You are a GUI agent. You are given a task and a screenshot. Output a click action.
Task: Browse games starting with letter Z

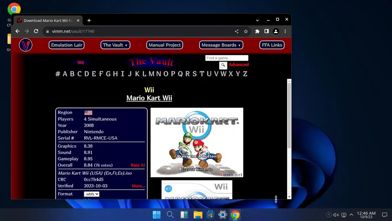[245, 74]
